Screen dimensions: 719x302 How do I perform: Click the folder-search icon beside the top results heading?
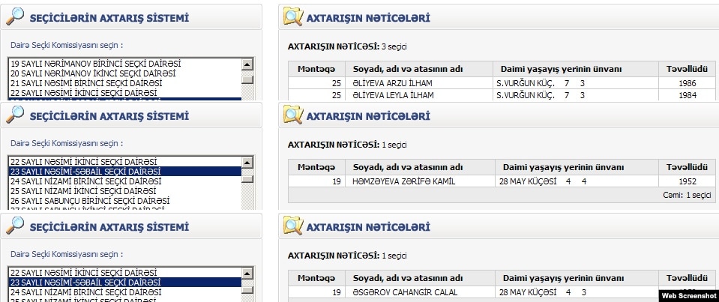(293, 17)
